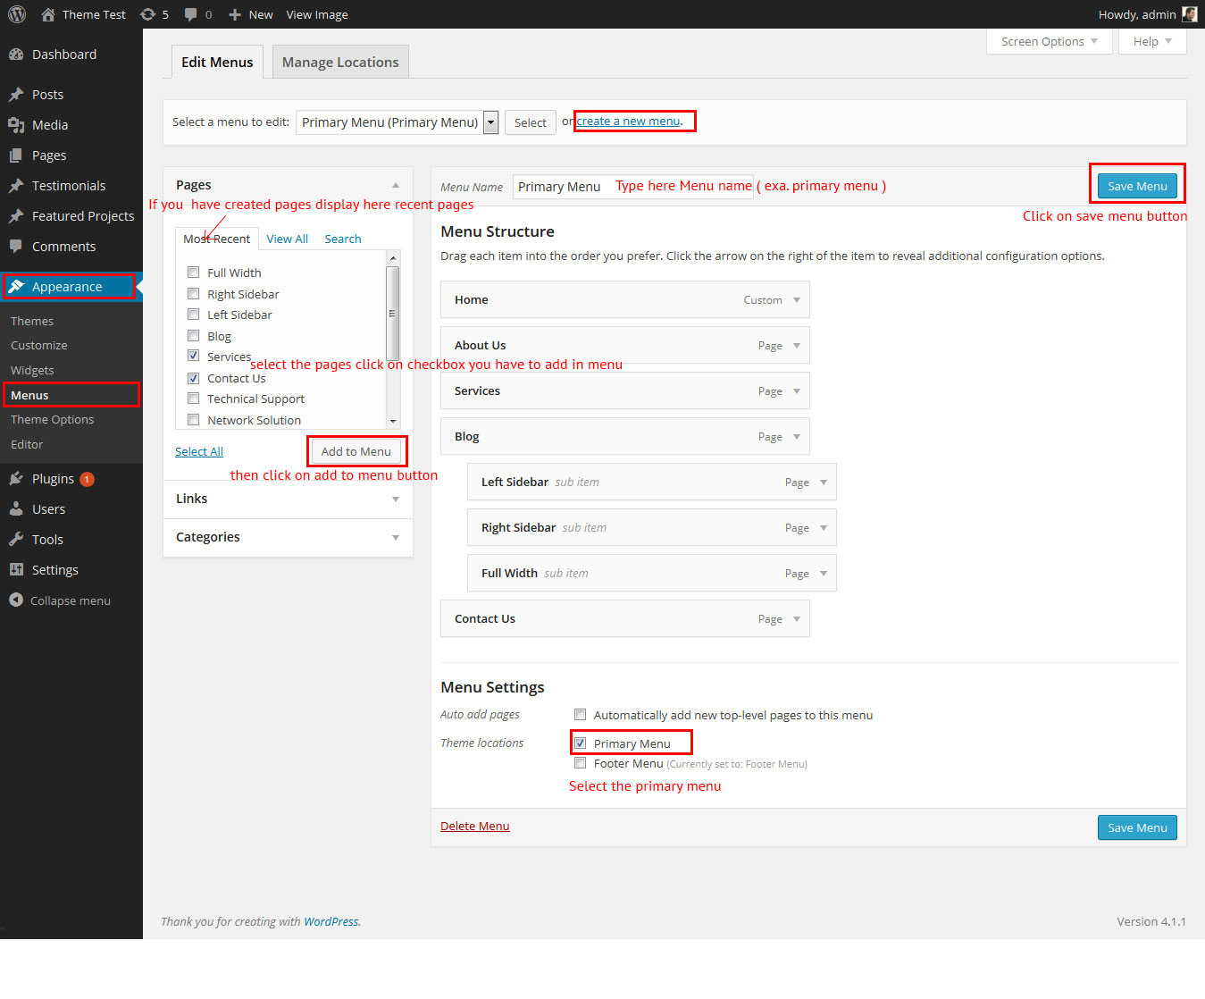
Task: Click the Delete Menu link
Action: click(474, 826)
